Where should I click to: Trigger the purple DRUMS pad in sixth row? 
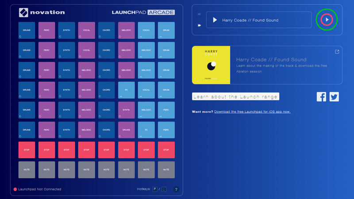point(127,130)
